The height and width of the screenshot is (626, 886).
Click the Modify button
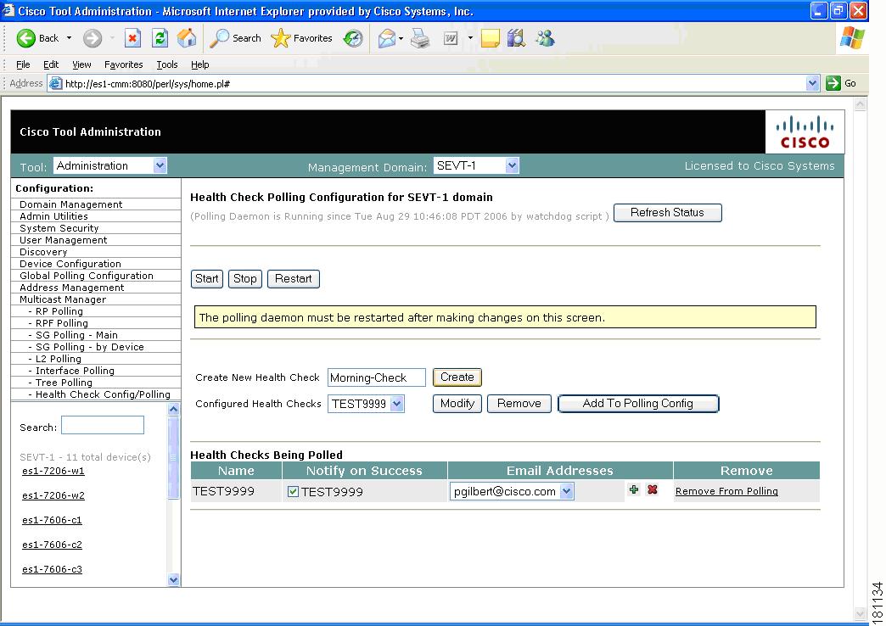[457, 404]
